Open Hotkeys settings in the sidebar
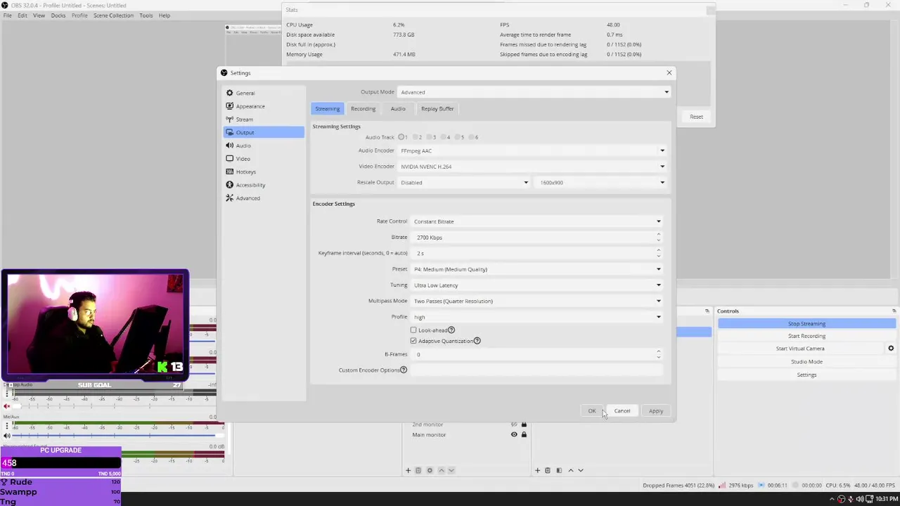 [264, 171]
